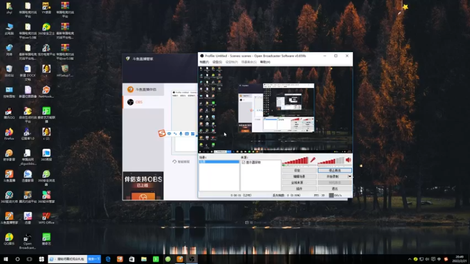Select the highlighted scene in 场景 list
Viewport: 470px width, 264px height.
click(219, 162)
